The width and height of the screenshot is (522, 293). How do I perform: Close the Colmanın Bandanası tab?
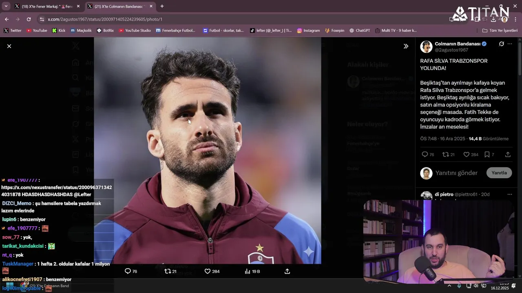pos(151,6)
